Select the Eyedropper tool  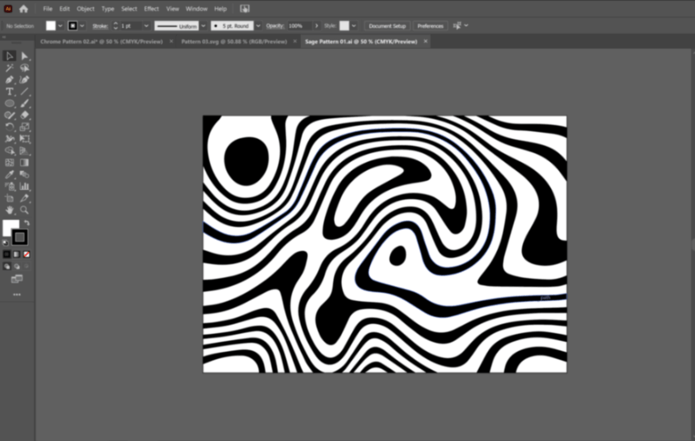click(x=9, y=175)
